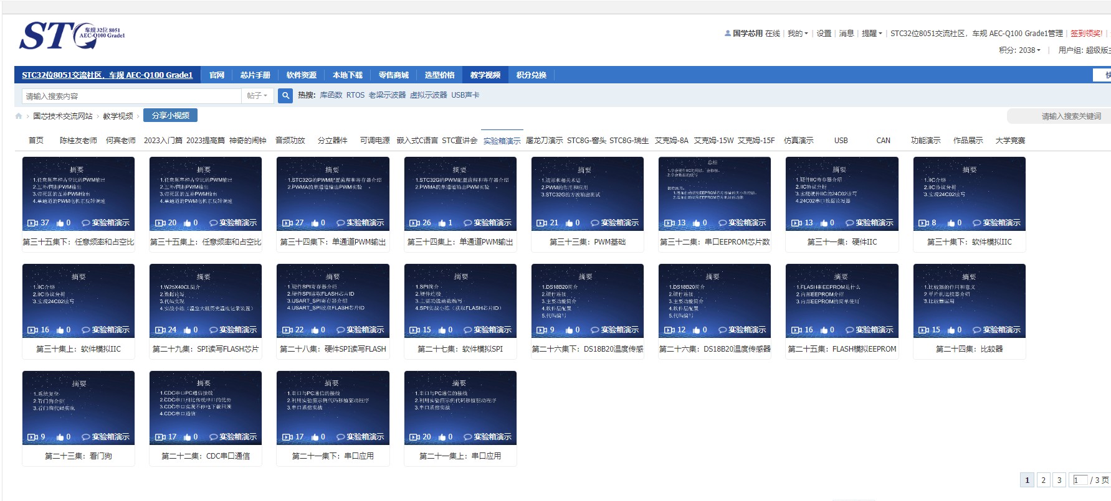This screenshot has width=1111, height=501.
Task: Select the 教学视频 navigation tab
Action: (485, 75)
